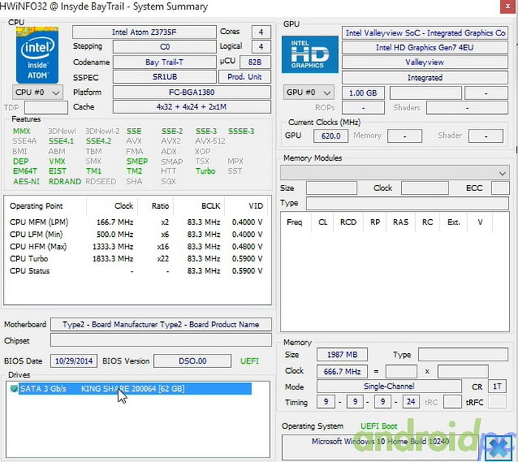Click the Integrated GPU type field

[425, 78]
